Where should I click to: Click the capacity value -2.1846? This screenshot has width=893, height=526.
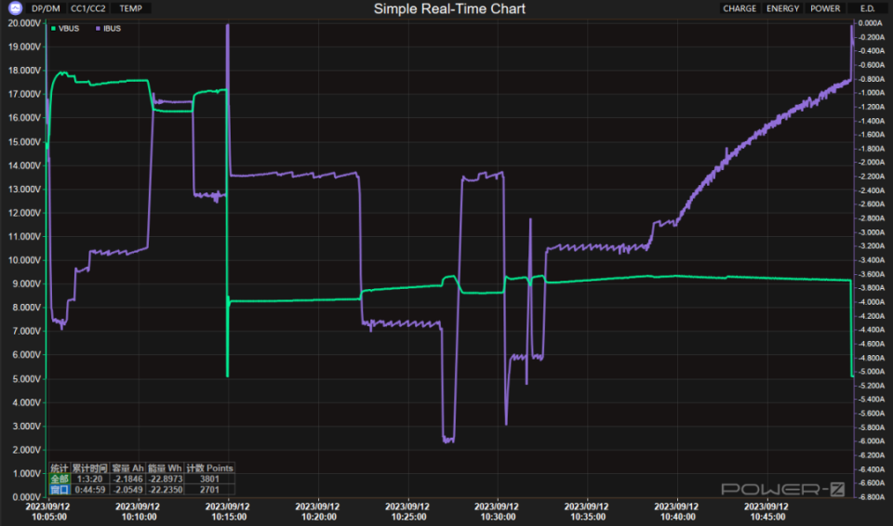coord(127,479)
